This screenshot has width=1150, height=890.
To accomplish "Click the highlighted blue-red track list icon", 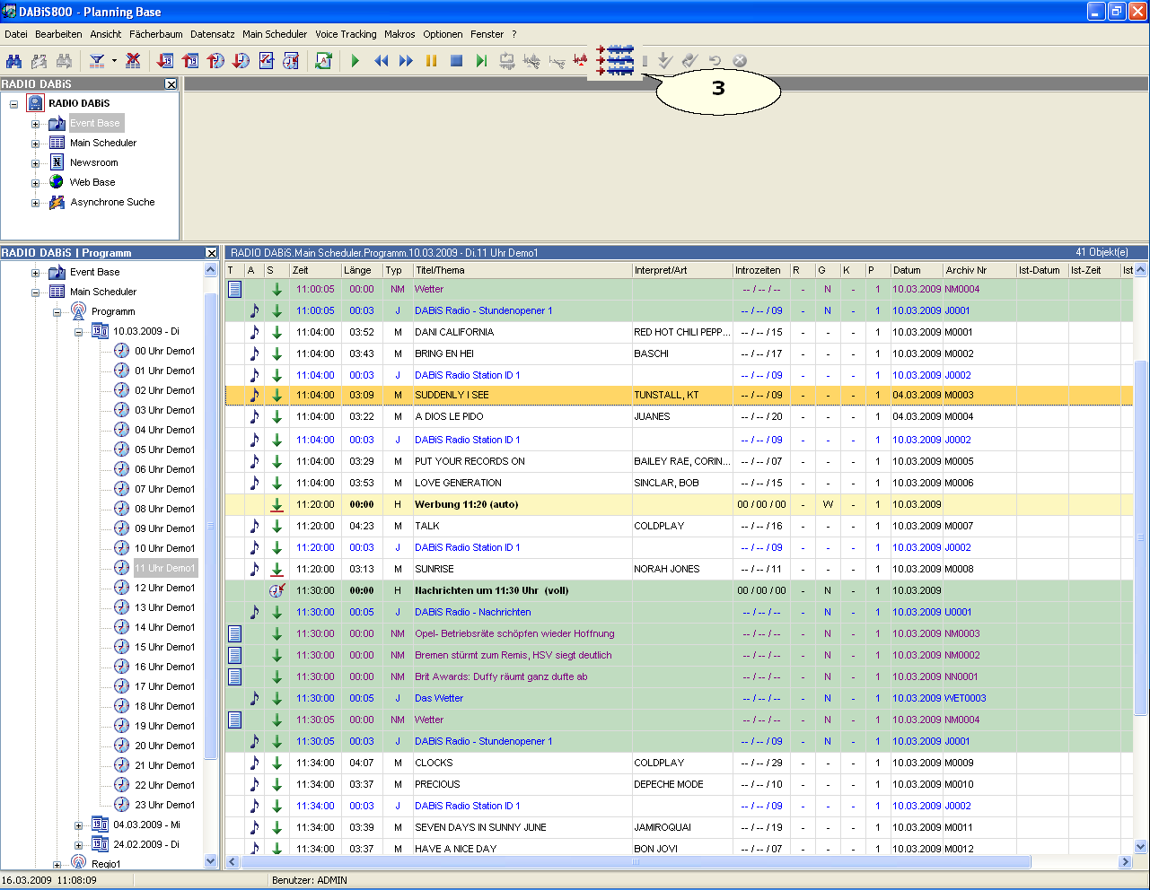I will pyautogui.click(x=615, y=60).
